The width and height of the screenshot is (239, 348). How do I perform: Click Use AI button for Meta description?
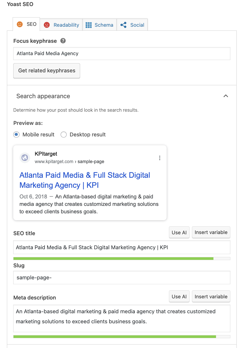[x=179, y=297]
